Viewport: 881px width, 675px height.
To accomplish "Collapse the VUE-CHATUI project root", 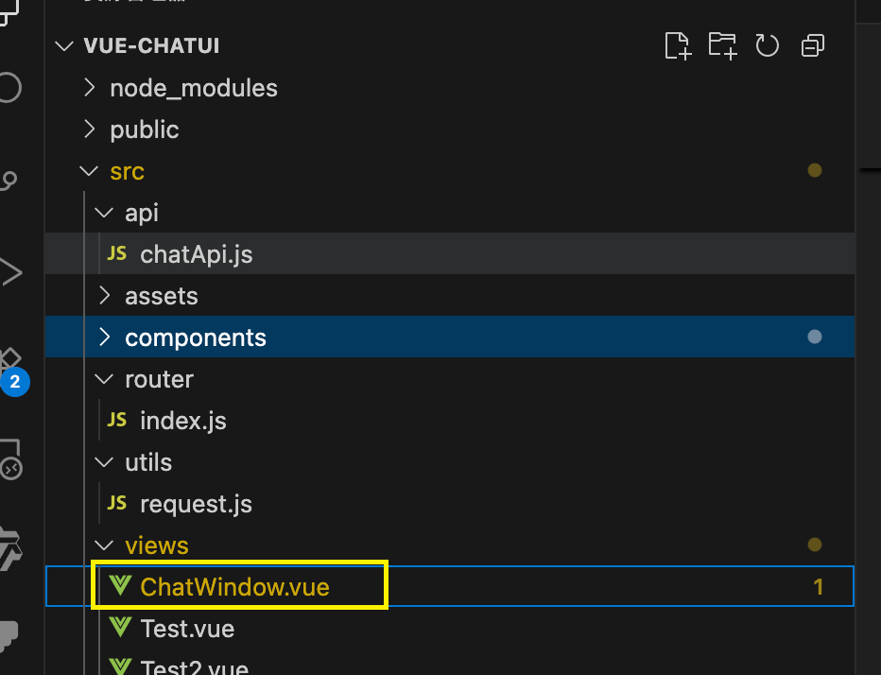I will (64, 46).
